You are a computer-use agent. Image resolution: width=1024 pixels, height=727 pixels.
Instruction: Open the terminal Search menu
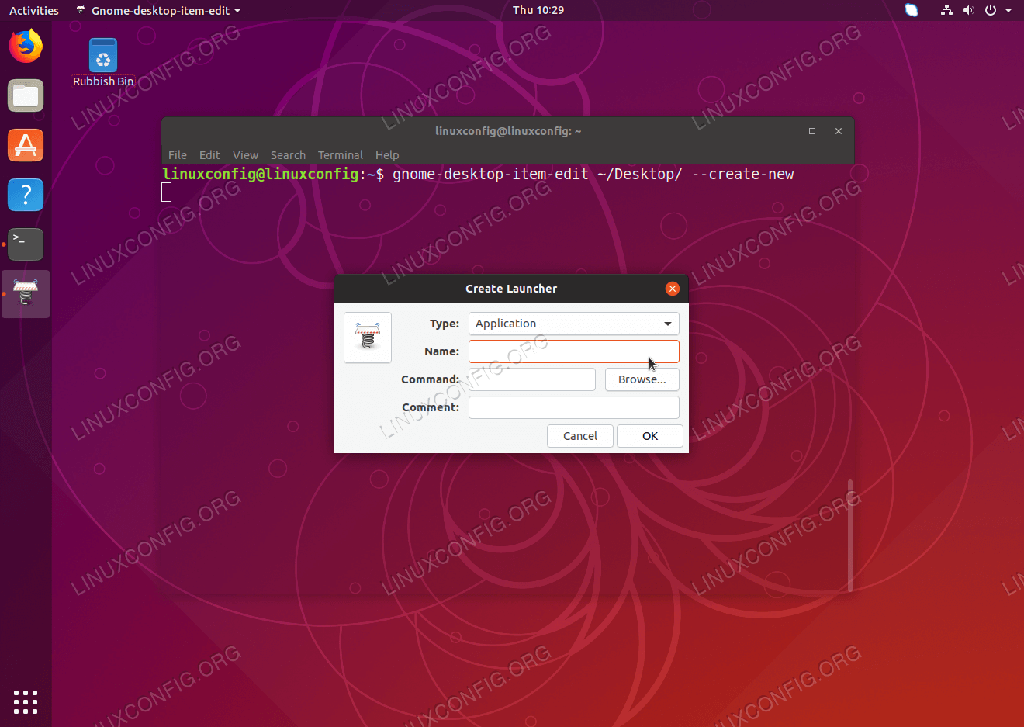(288, 155)
